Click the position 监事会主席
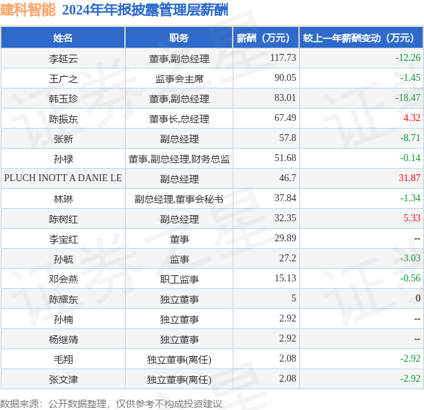424x410 pixels. pos(179,79)
